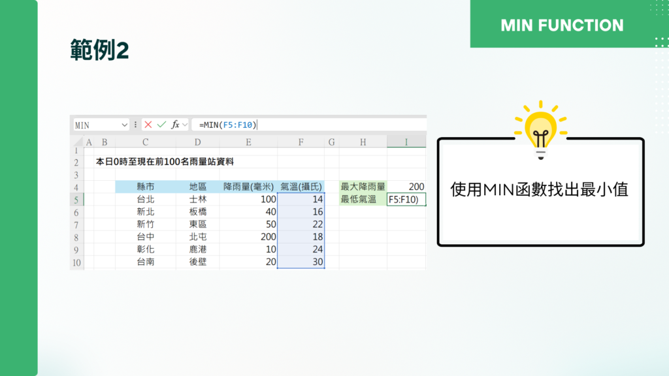Open the fx button dropdown chevron
The image size is (669, 376).
(185, 125)
